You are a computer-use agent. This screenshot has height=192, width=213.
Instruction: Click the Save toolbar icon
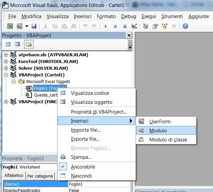(x=34, y=26)
